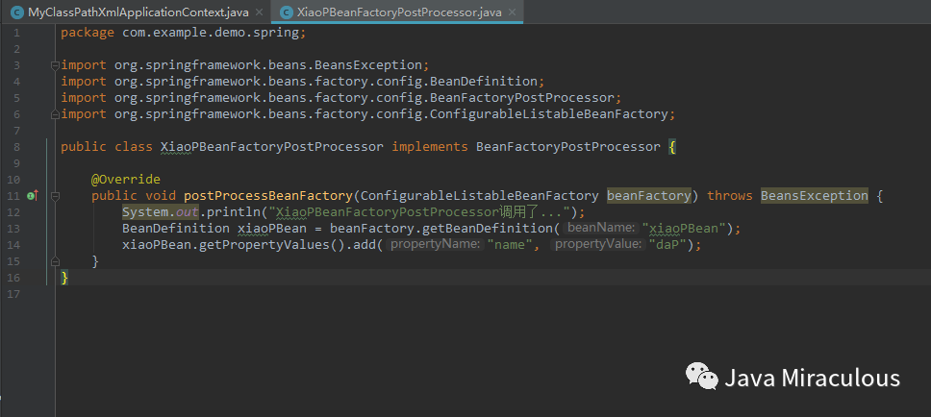The height and width of the screenshot is (417, 931).
Task: Click the BeansException import on line 3
Action: tap(367, 64)
